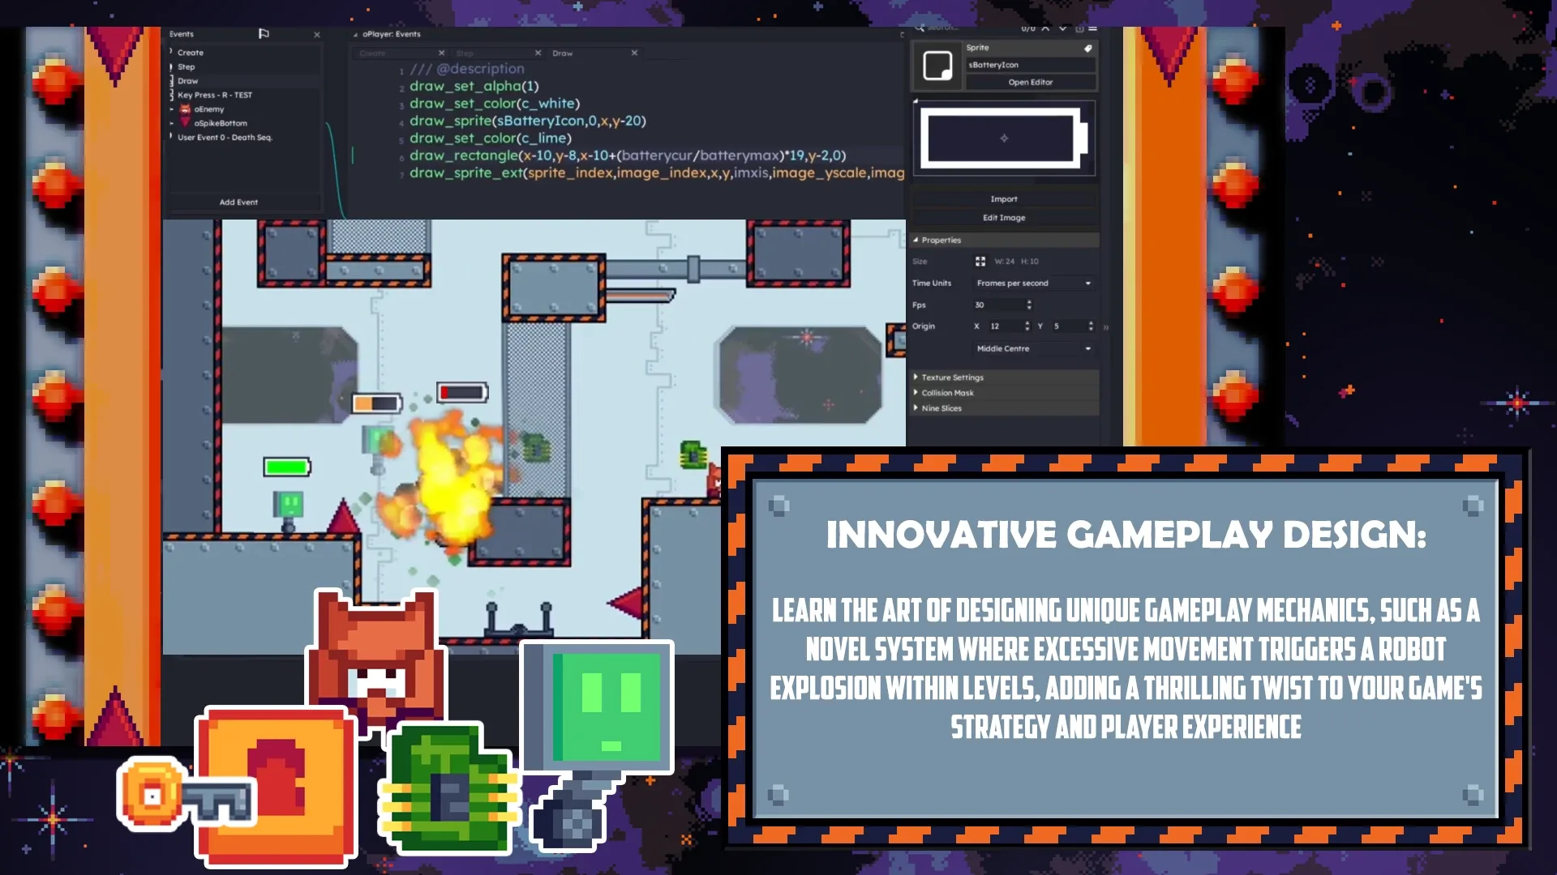
Task: Click the search magnifier icon in the inspector
Action: 920,28
